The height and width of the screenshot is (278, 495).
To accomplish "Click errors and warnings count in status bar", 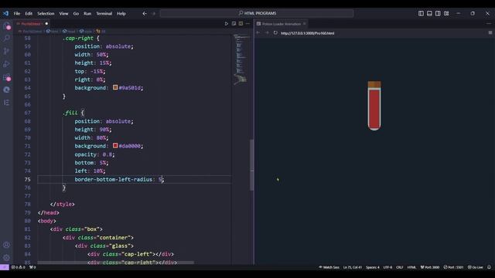I will (x=19, y=267).
